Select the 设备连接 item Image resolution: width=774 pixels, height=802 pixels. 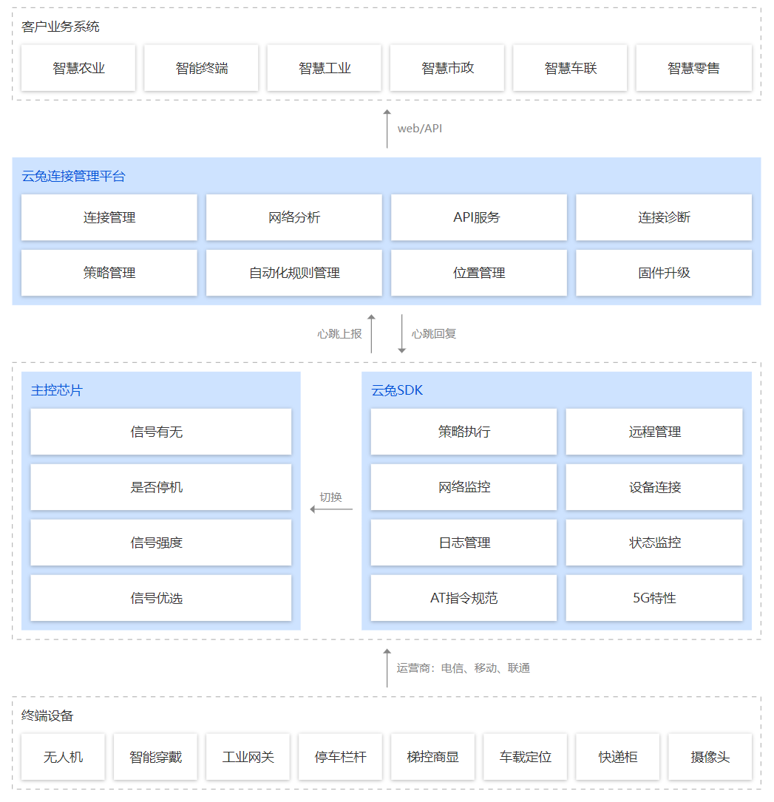[654, 487]
